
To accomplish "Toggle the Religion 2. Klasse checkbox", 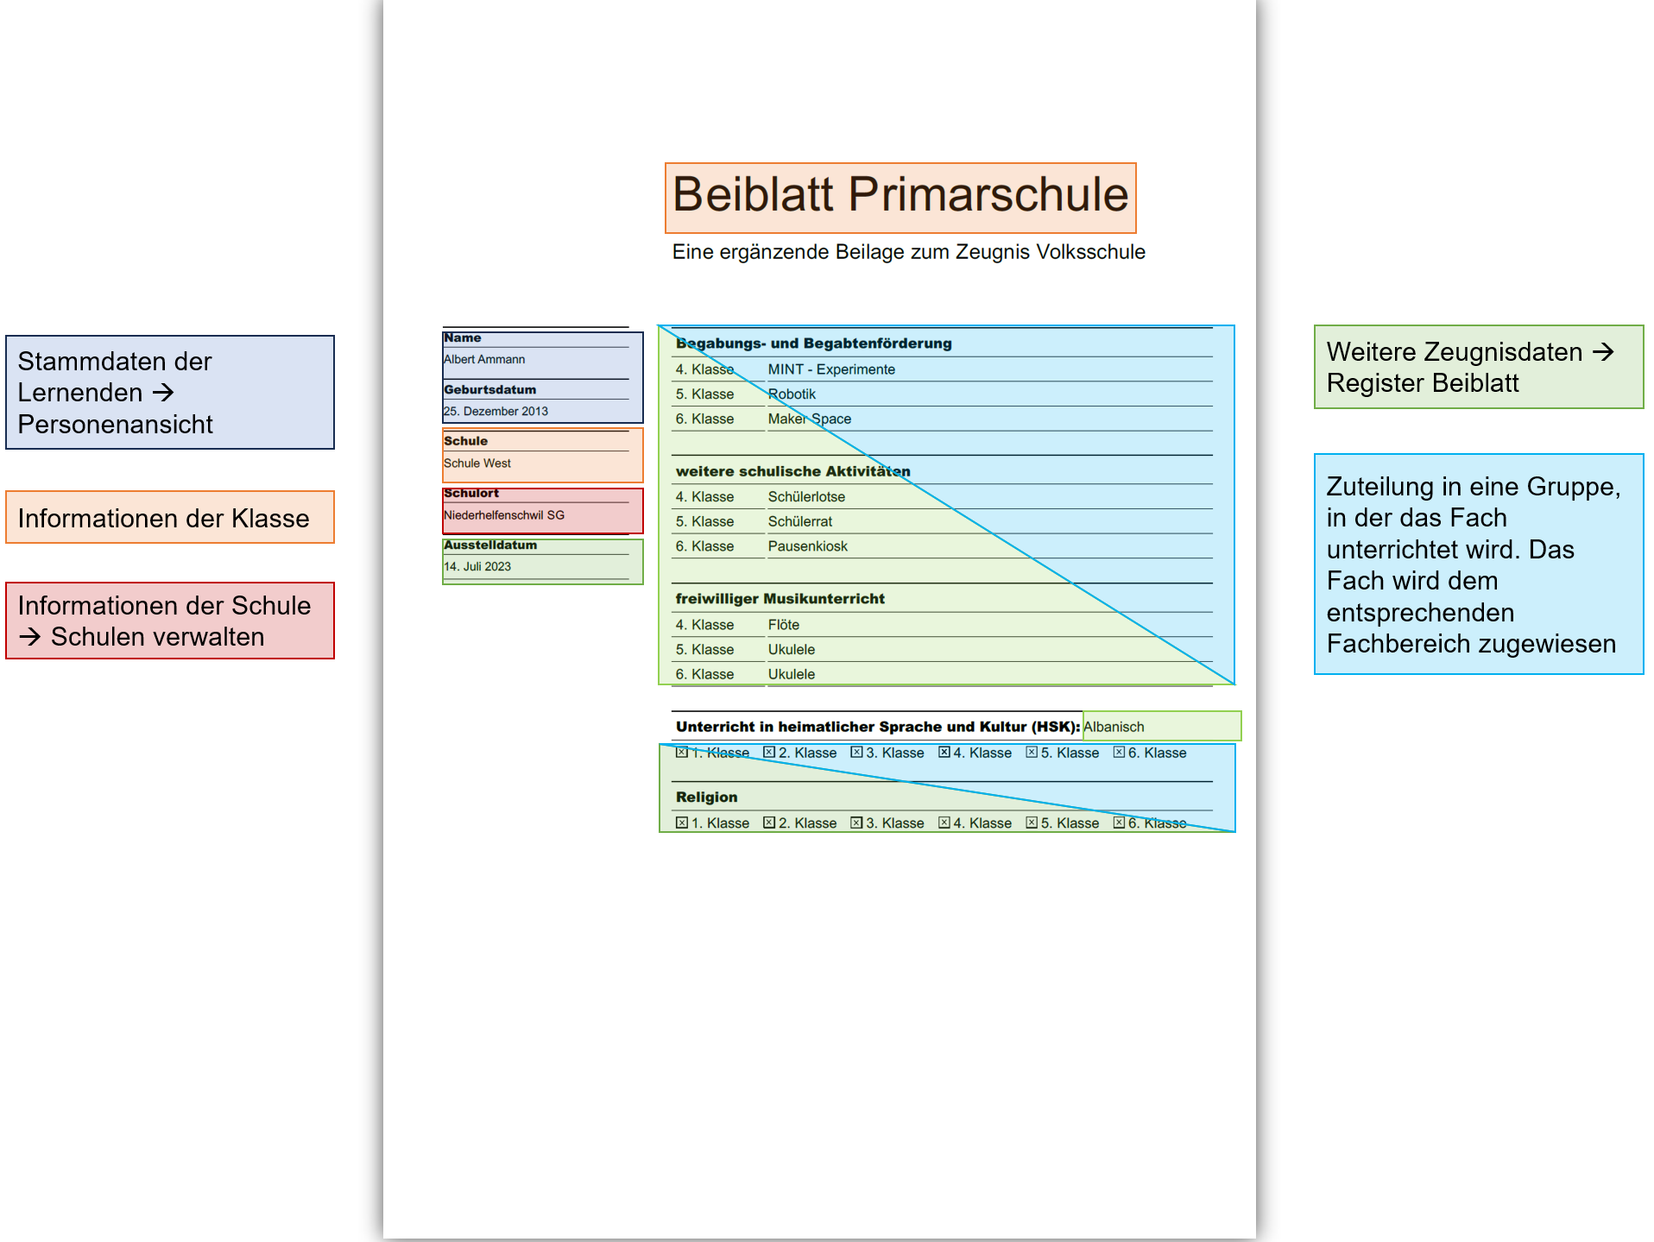I will tap(769, 823).
